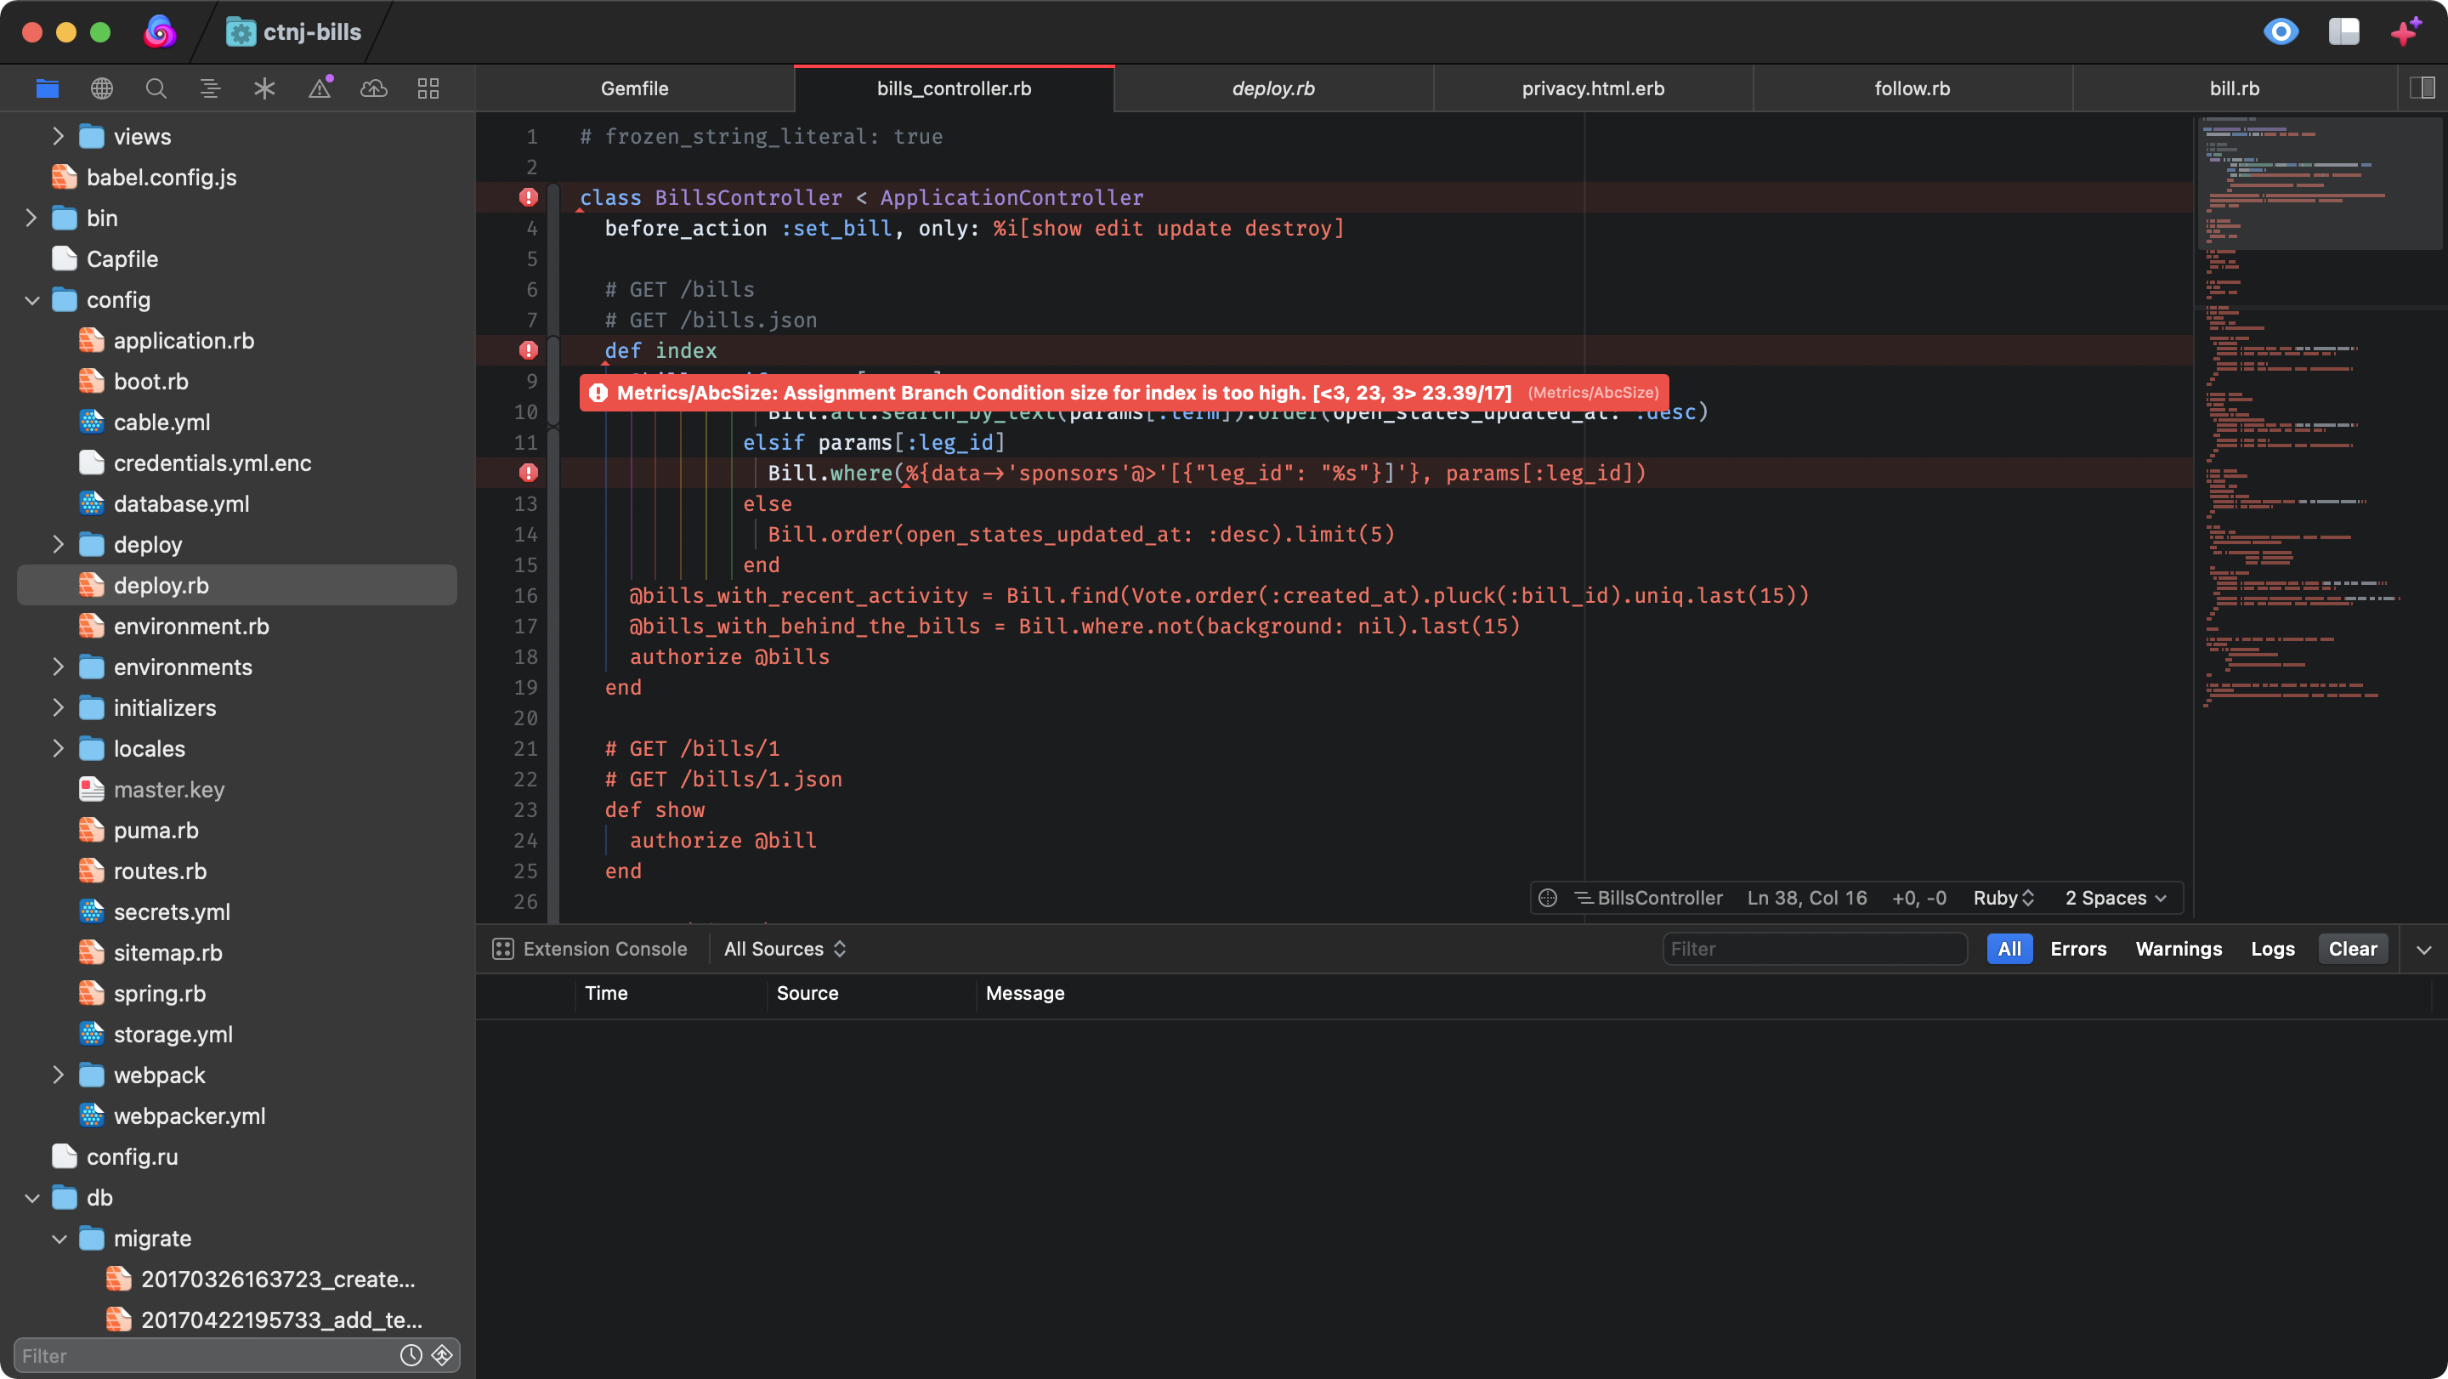The image size is (2448, 1379).
Task: Switch to the privacy.html.erb tab
Action: [x=1593, y=88]
